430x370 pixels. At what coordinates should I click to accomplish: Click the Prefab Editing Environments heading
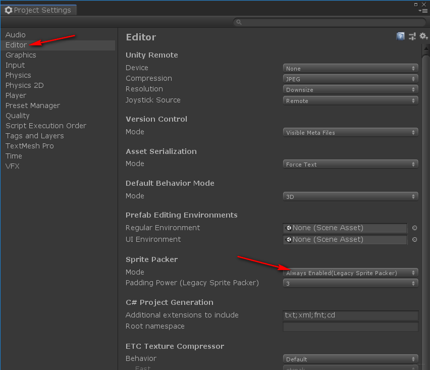point(182,215)
